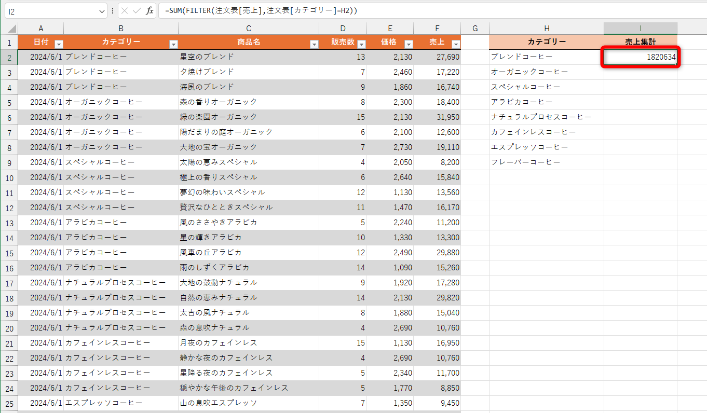Open the 日付 column filter dropdown

(59, 43)
